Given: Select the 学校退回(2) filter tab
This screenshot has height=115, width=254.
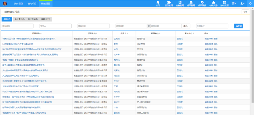Looking at the screenshot, I should (33, 19).
